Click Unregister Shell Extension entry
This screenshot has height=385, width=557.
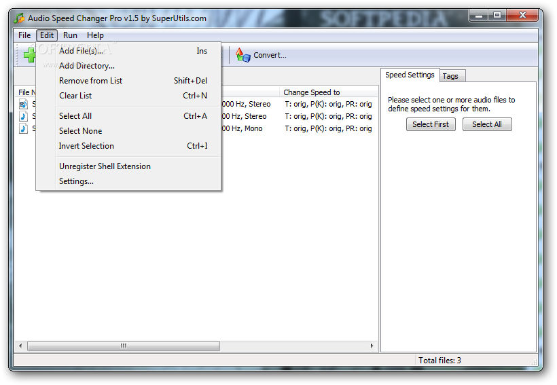(128, 166)
